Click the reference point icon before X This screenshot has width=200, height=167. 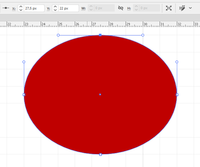click(x=6, y=8)
